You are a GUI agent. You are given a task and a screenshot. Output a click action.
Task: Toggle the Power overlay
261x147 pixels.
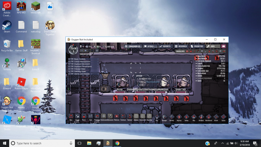[x=191, y=51]
